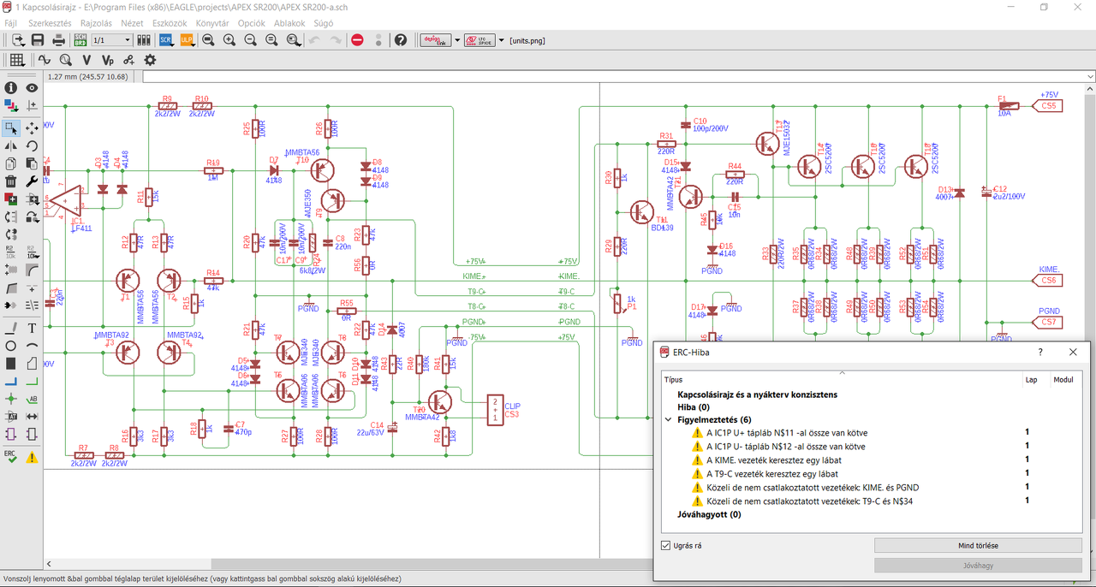Pick the Delete trash can tool
The width and height of the screenshot is (1096, 587).
(10, 181)
